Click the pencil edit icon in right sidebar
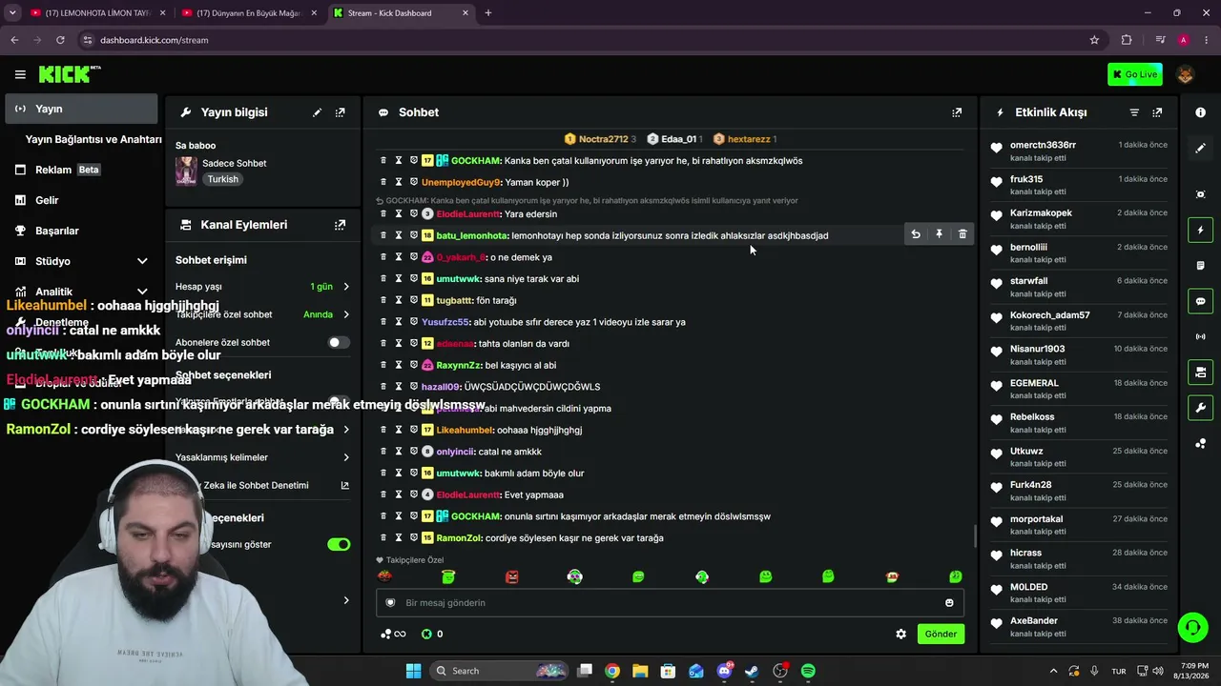The height and width of the screenshot is (686, 1221). pyautogui.click(x=1200, y=149)
